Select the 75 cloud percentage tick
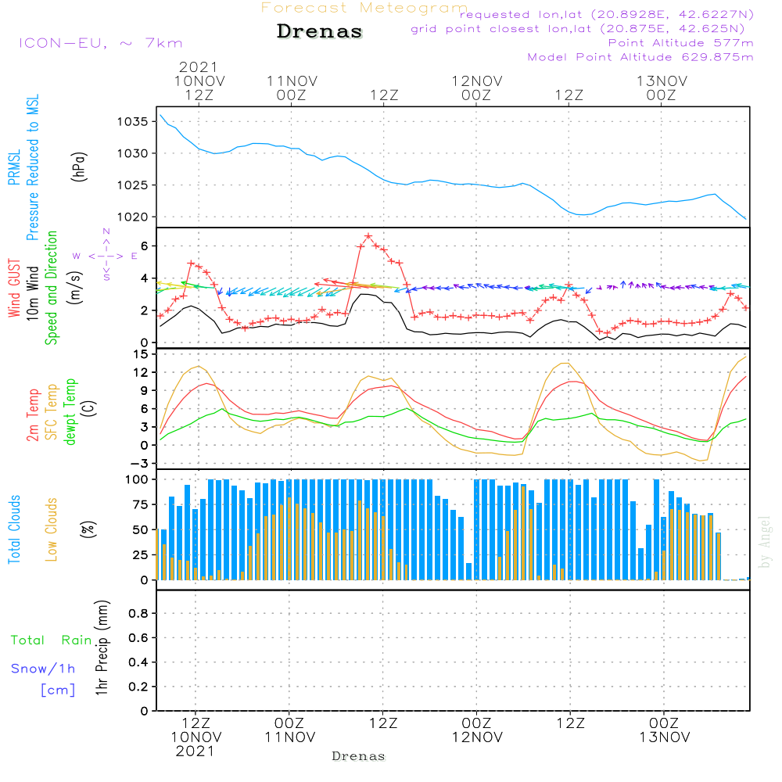 coord(141,504)
